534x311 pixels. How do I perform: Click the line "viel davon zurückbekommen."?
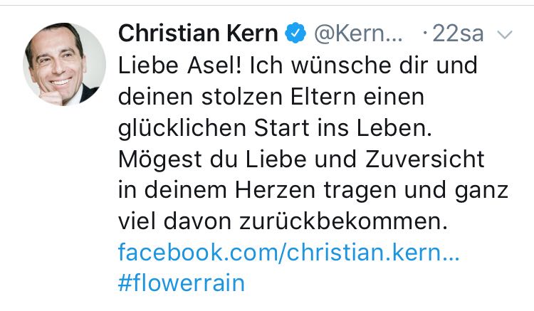pyautogui.click(x=285, y=221)
